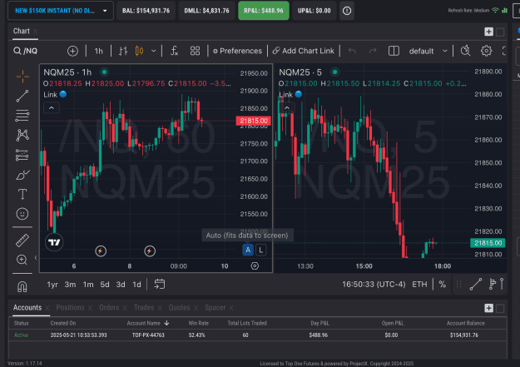Toggle Link dot on 1h chart
The image size is (520, 367).
point(63,94)
